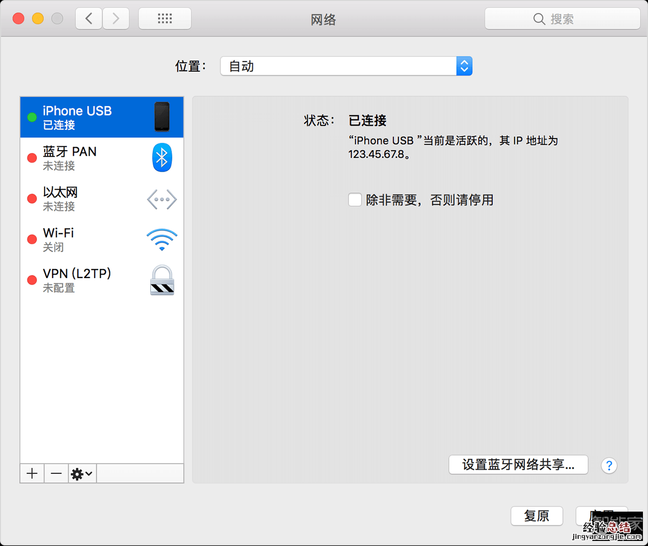
Task: Click the 搜索 search field
Action: point(562,19)
